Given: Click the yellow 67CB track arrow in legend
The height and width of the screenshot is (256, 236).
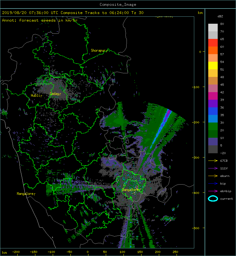Looking at the screenshot, I should [x=213, y=161].
